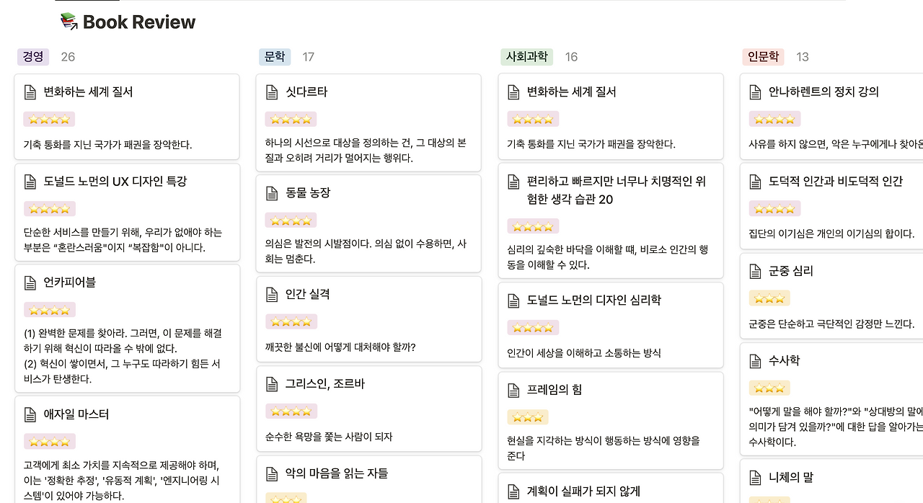Click the star rating on the 군중 심리 card
The width and height of the screenshot is (923, 503).
click(x=769, y=298)
